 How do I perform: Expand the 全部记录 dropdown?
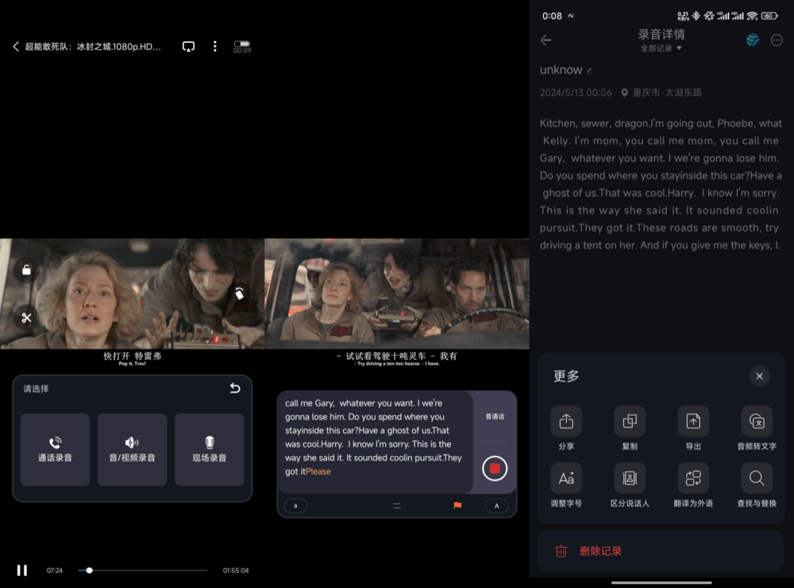[x=661, y=48]
